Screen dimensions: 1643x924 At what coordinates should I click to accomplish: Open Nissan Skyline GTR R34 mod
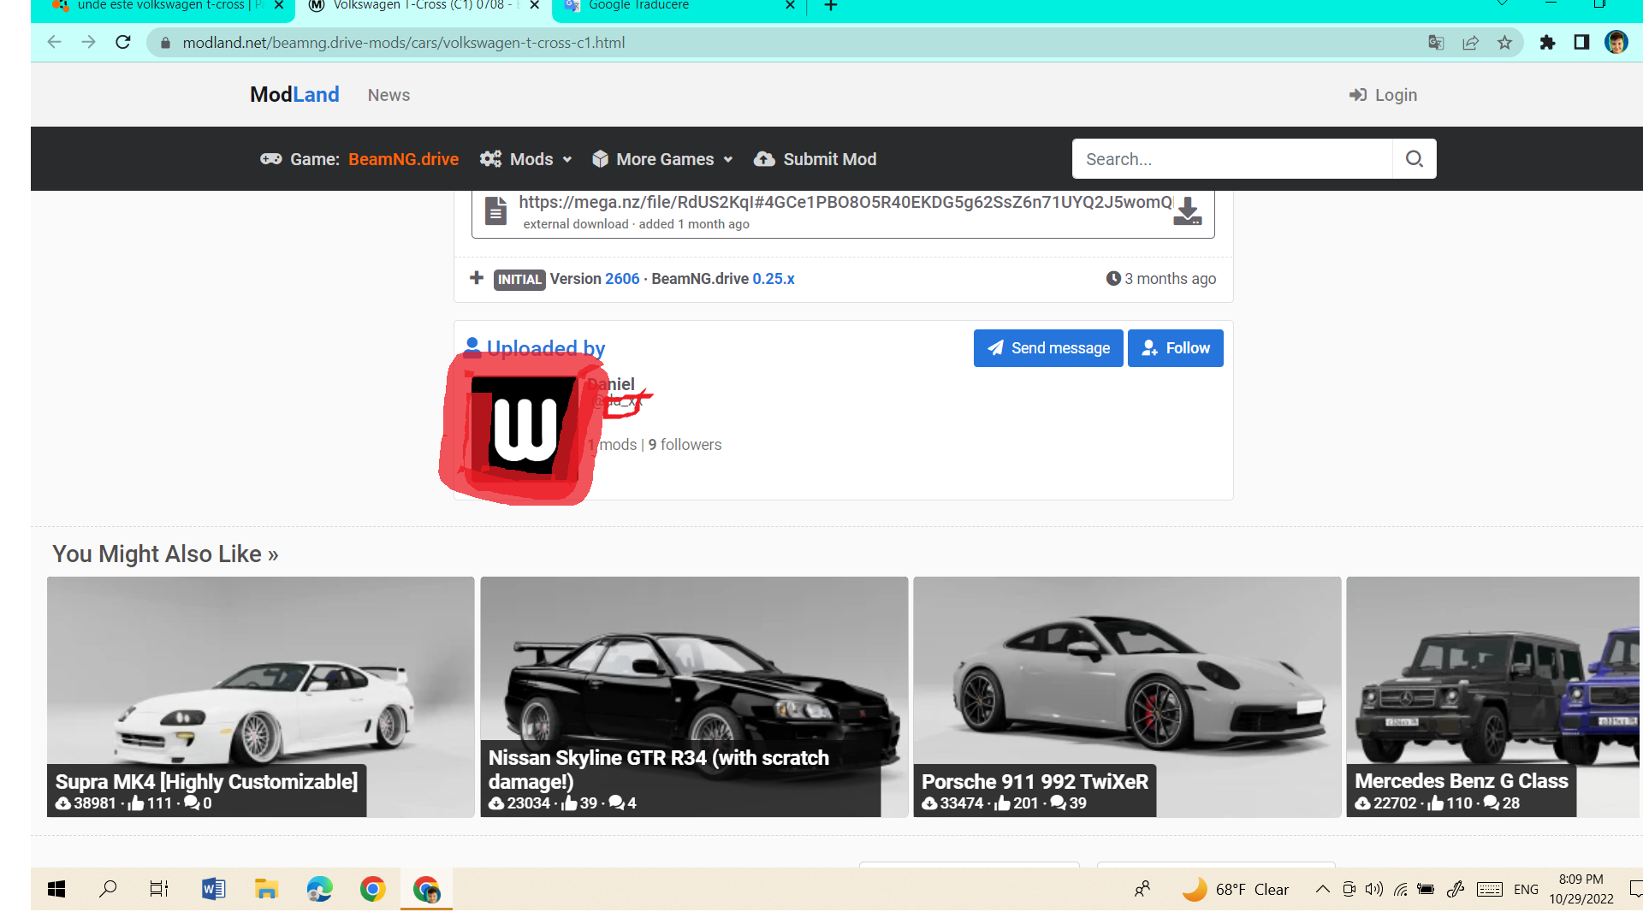coord(694,696)
